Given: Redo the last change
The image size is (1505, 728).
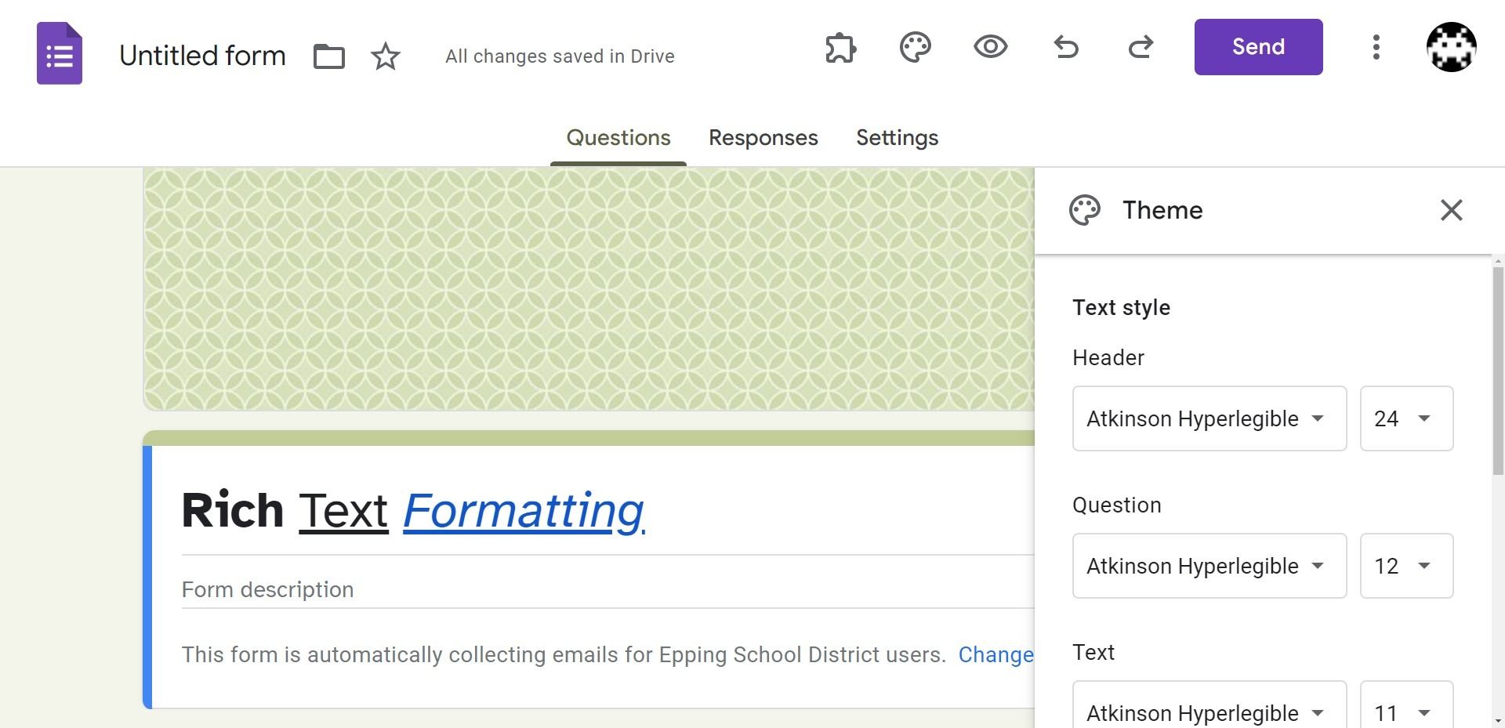Looking at the screenshot, I should [x=1141, y=48].
